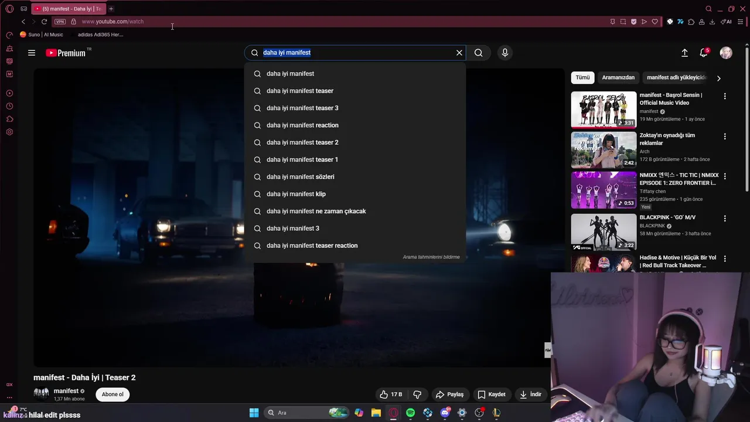Screen dimensions: 750x422
Task: Open the GX Control speedometer in sidebar
Action: pyautogui.click(x=9, y=35)
